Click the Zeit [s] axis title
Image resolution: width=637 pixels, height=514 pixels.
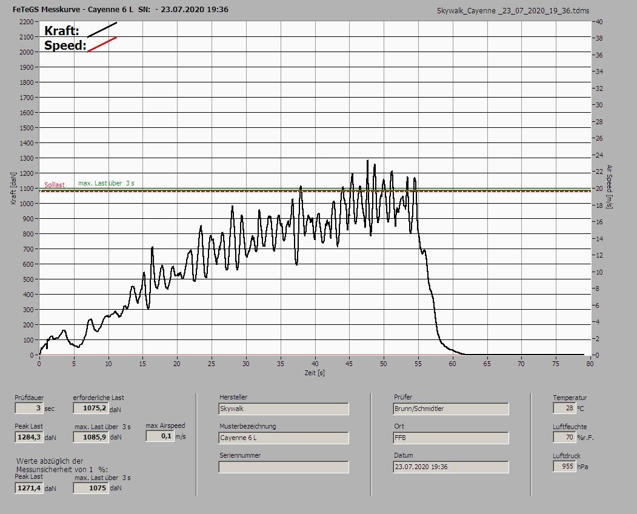315,373
